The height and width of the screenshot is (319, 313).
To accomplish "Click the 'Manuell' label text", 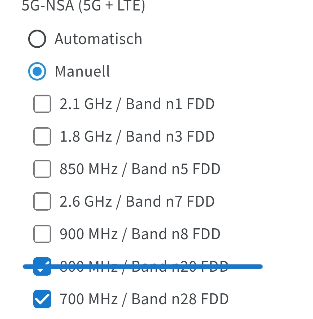I will pyautogui.click(x=82, y=72).
